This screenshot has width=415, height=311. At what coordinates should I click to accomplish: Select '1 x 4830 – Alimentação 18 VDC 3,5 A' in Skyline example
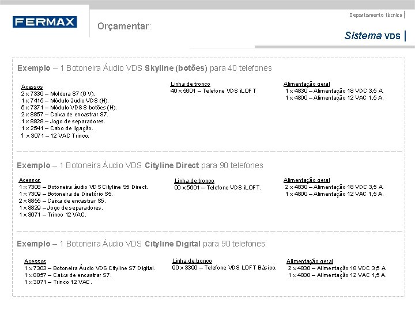click(x=334, y=91)
